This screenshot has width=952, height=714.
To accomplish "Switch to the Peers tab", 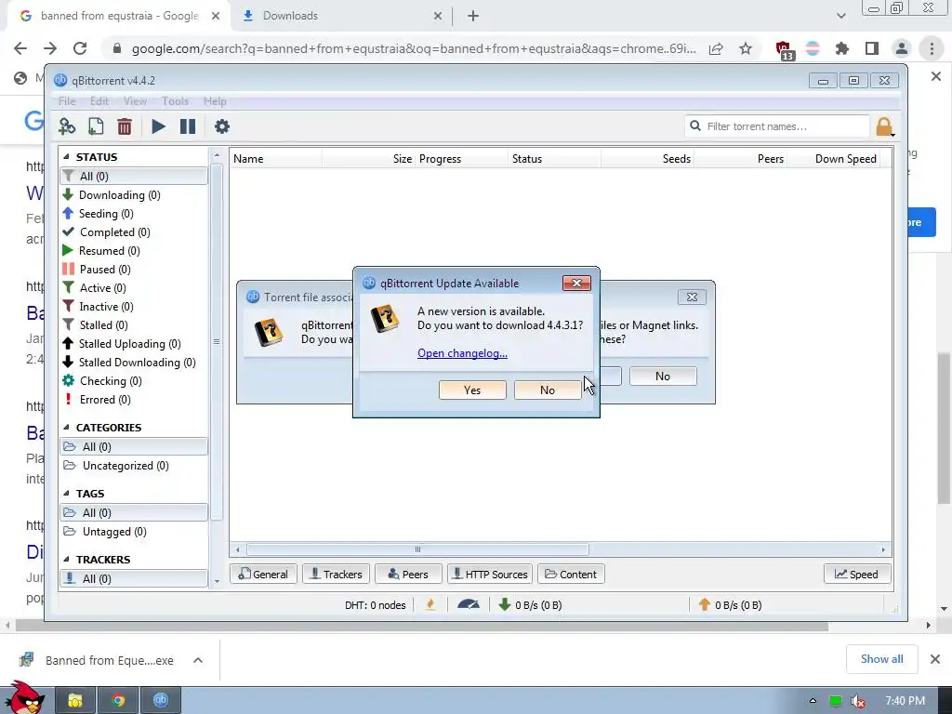I will coord(408,574).
